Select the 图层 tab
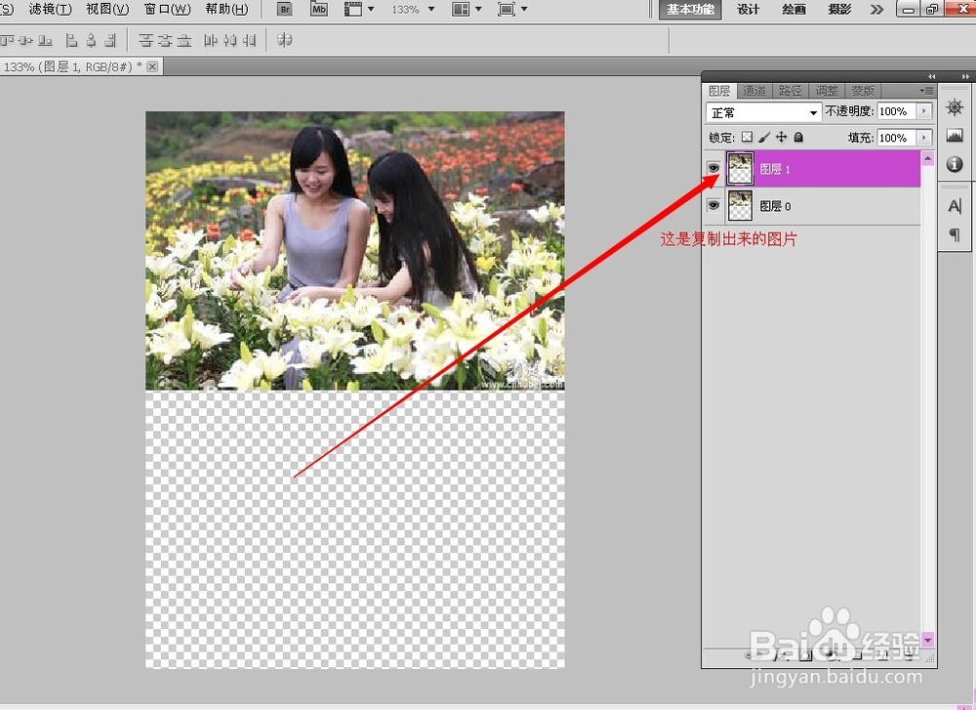The width and height of the screenshot is (976, 710). coord(719,91)
